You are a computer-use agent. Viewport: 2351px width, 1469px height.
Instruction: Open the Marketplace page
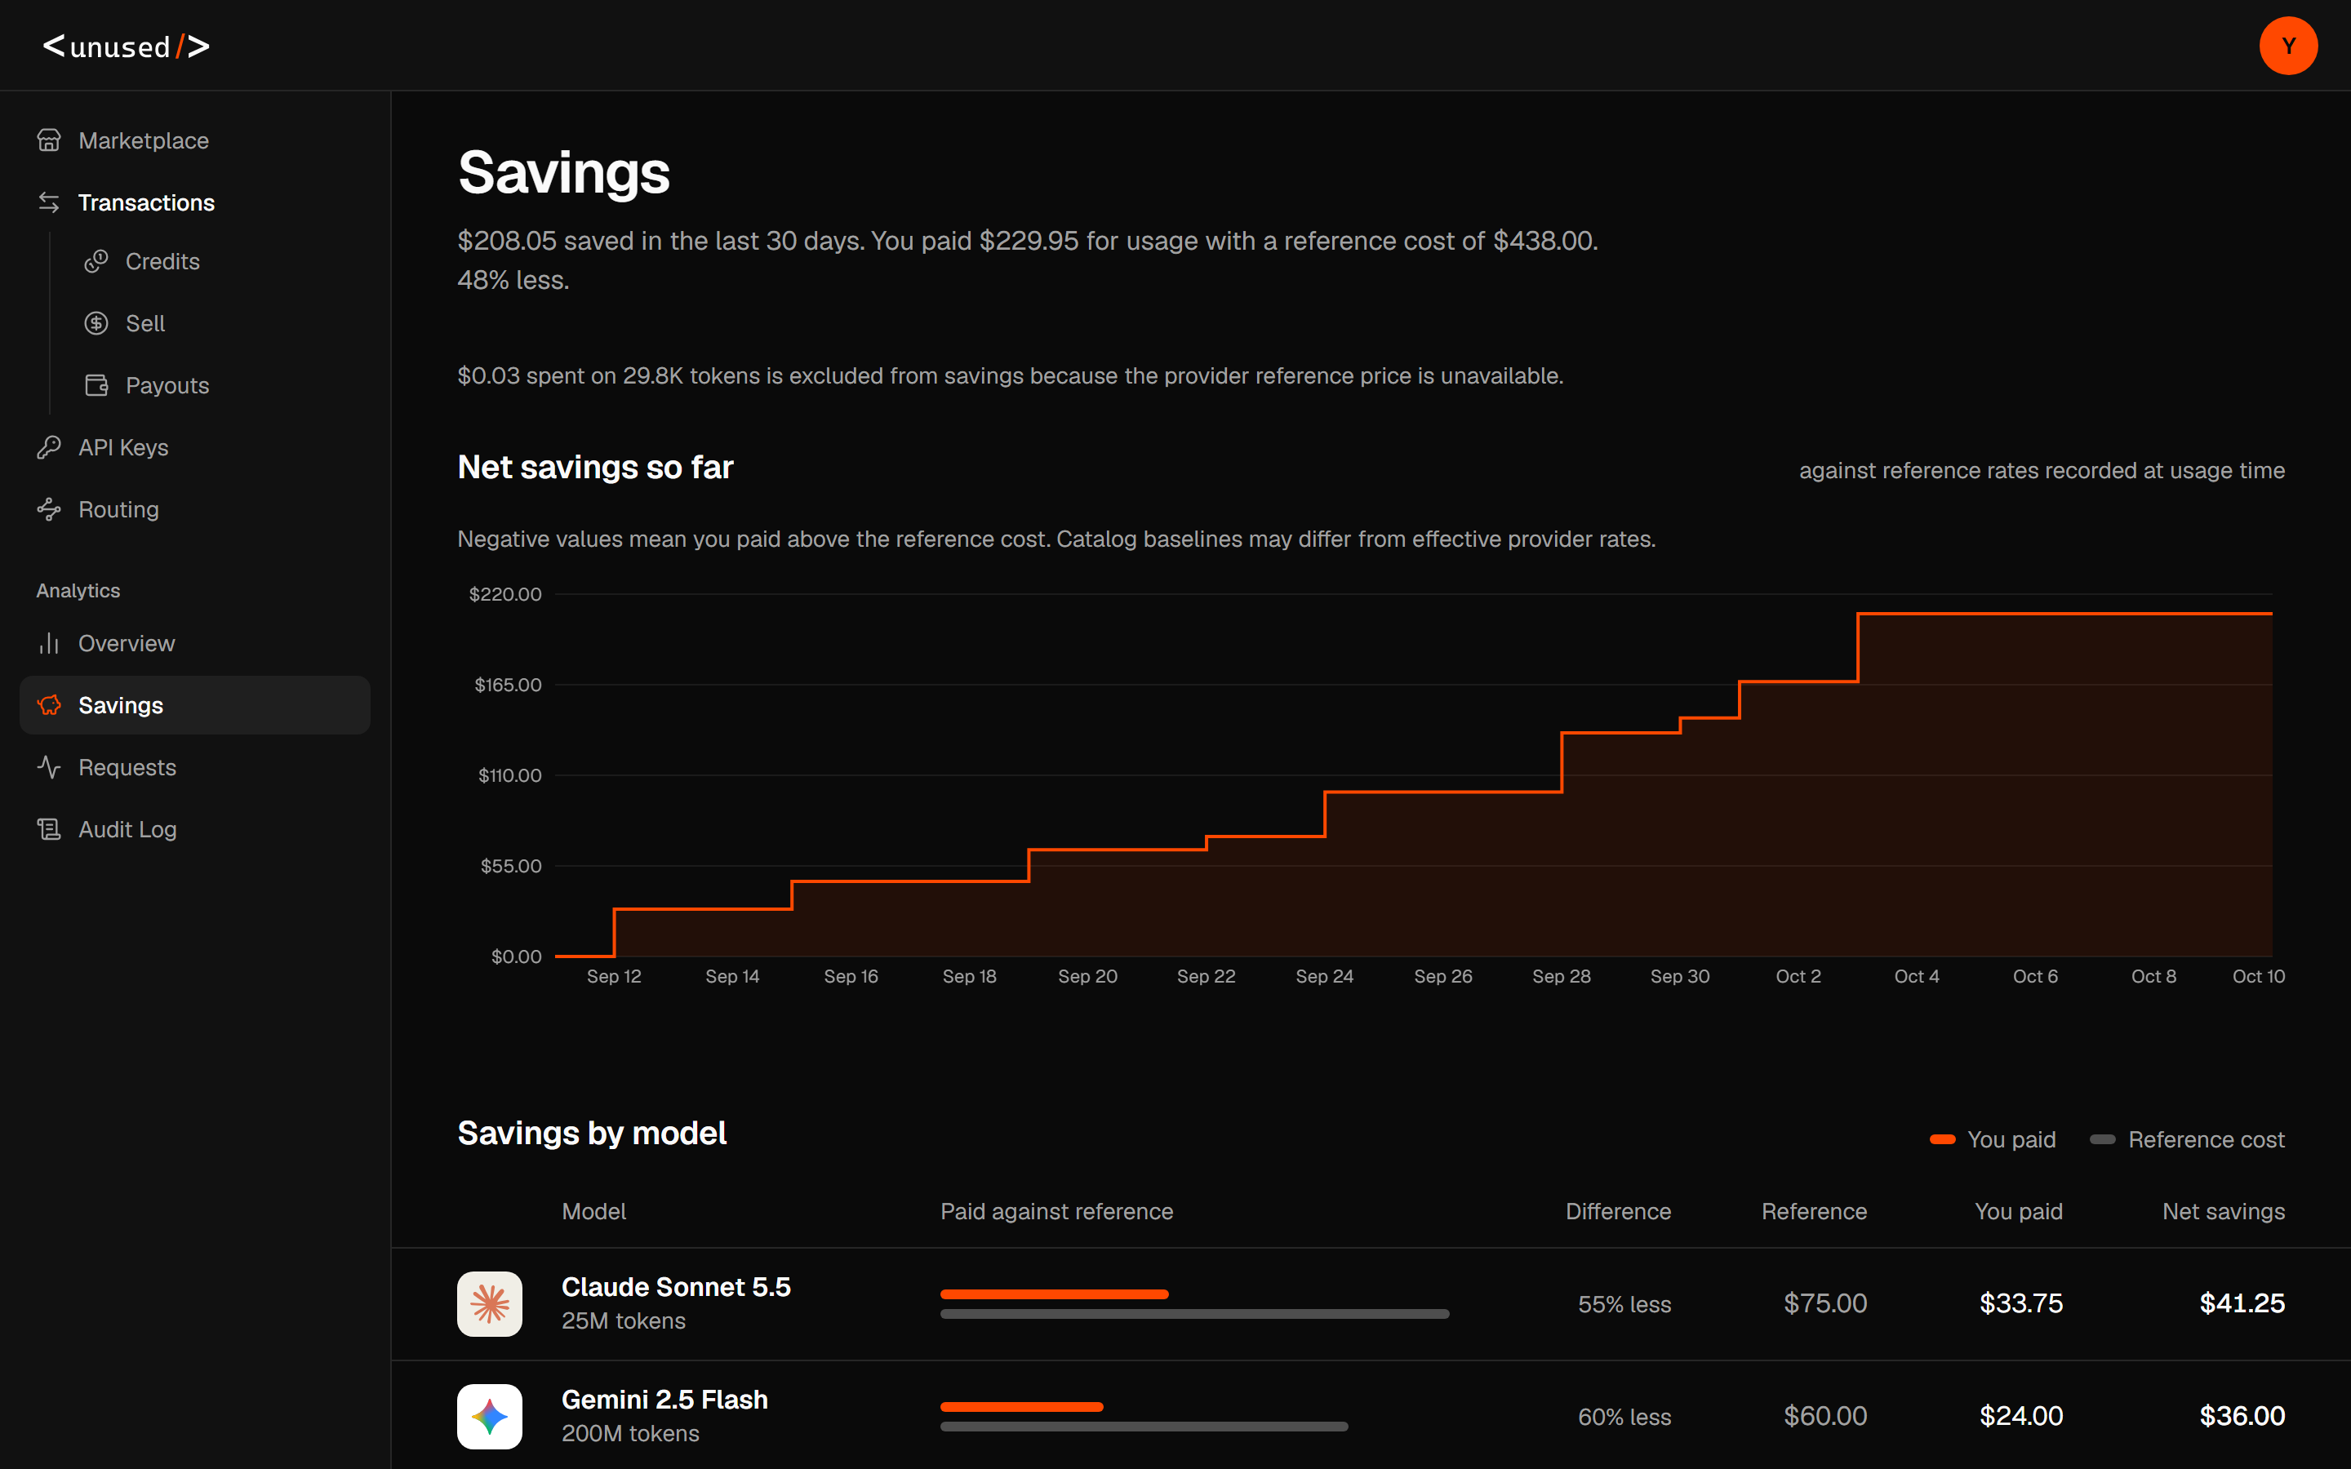[194, 141]
